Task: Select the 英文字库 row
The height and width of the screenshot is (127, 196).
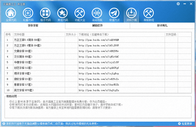Action: point(98,90)
